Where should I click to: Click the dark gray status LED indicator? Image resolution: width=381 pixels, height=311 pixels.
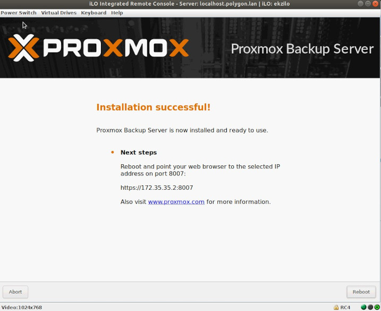(x=370, y=307)
